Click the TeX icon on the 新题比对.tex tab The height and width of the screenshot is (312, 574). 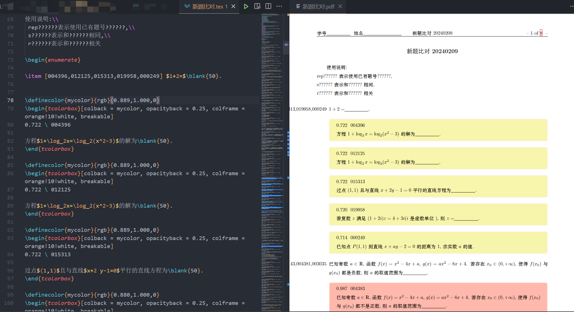point(187,6)
